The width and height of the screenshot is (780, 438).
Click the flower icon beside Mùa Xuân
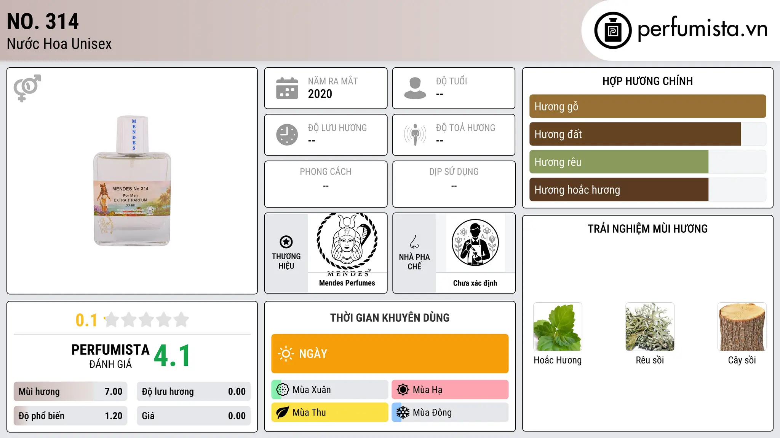283,390
